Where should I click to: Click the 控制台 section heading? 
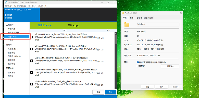point(9,45)
